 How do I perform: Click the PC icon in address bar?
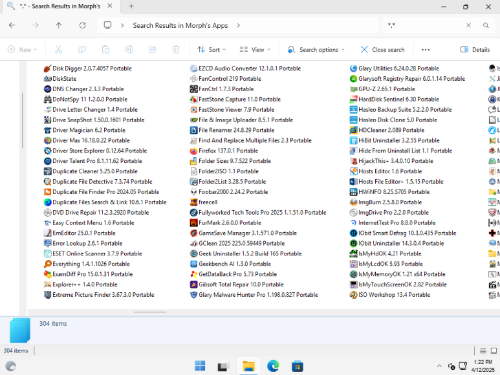point(108,25)
